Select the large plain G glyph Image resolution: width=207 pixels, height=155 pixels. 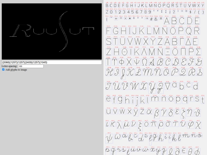pyautogui.click(x=116, y=31)
